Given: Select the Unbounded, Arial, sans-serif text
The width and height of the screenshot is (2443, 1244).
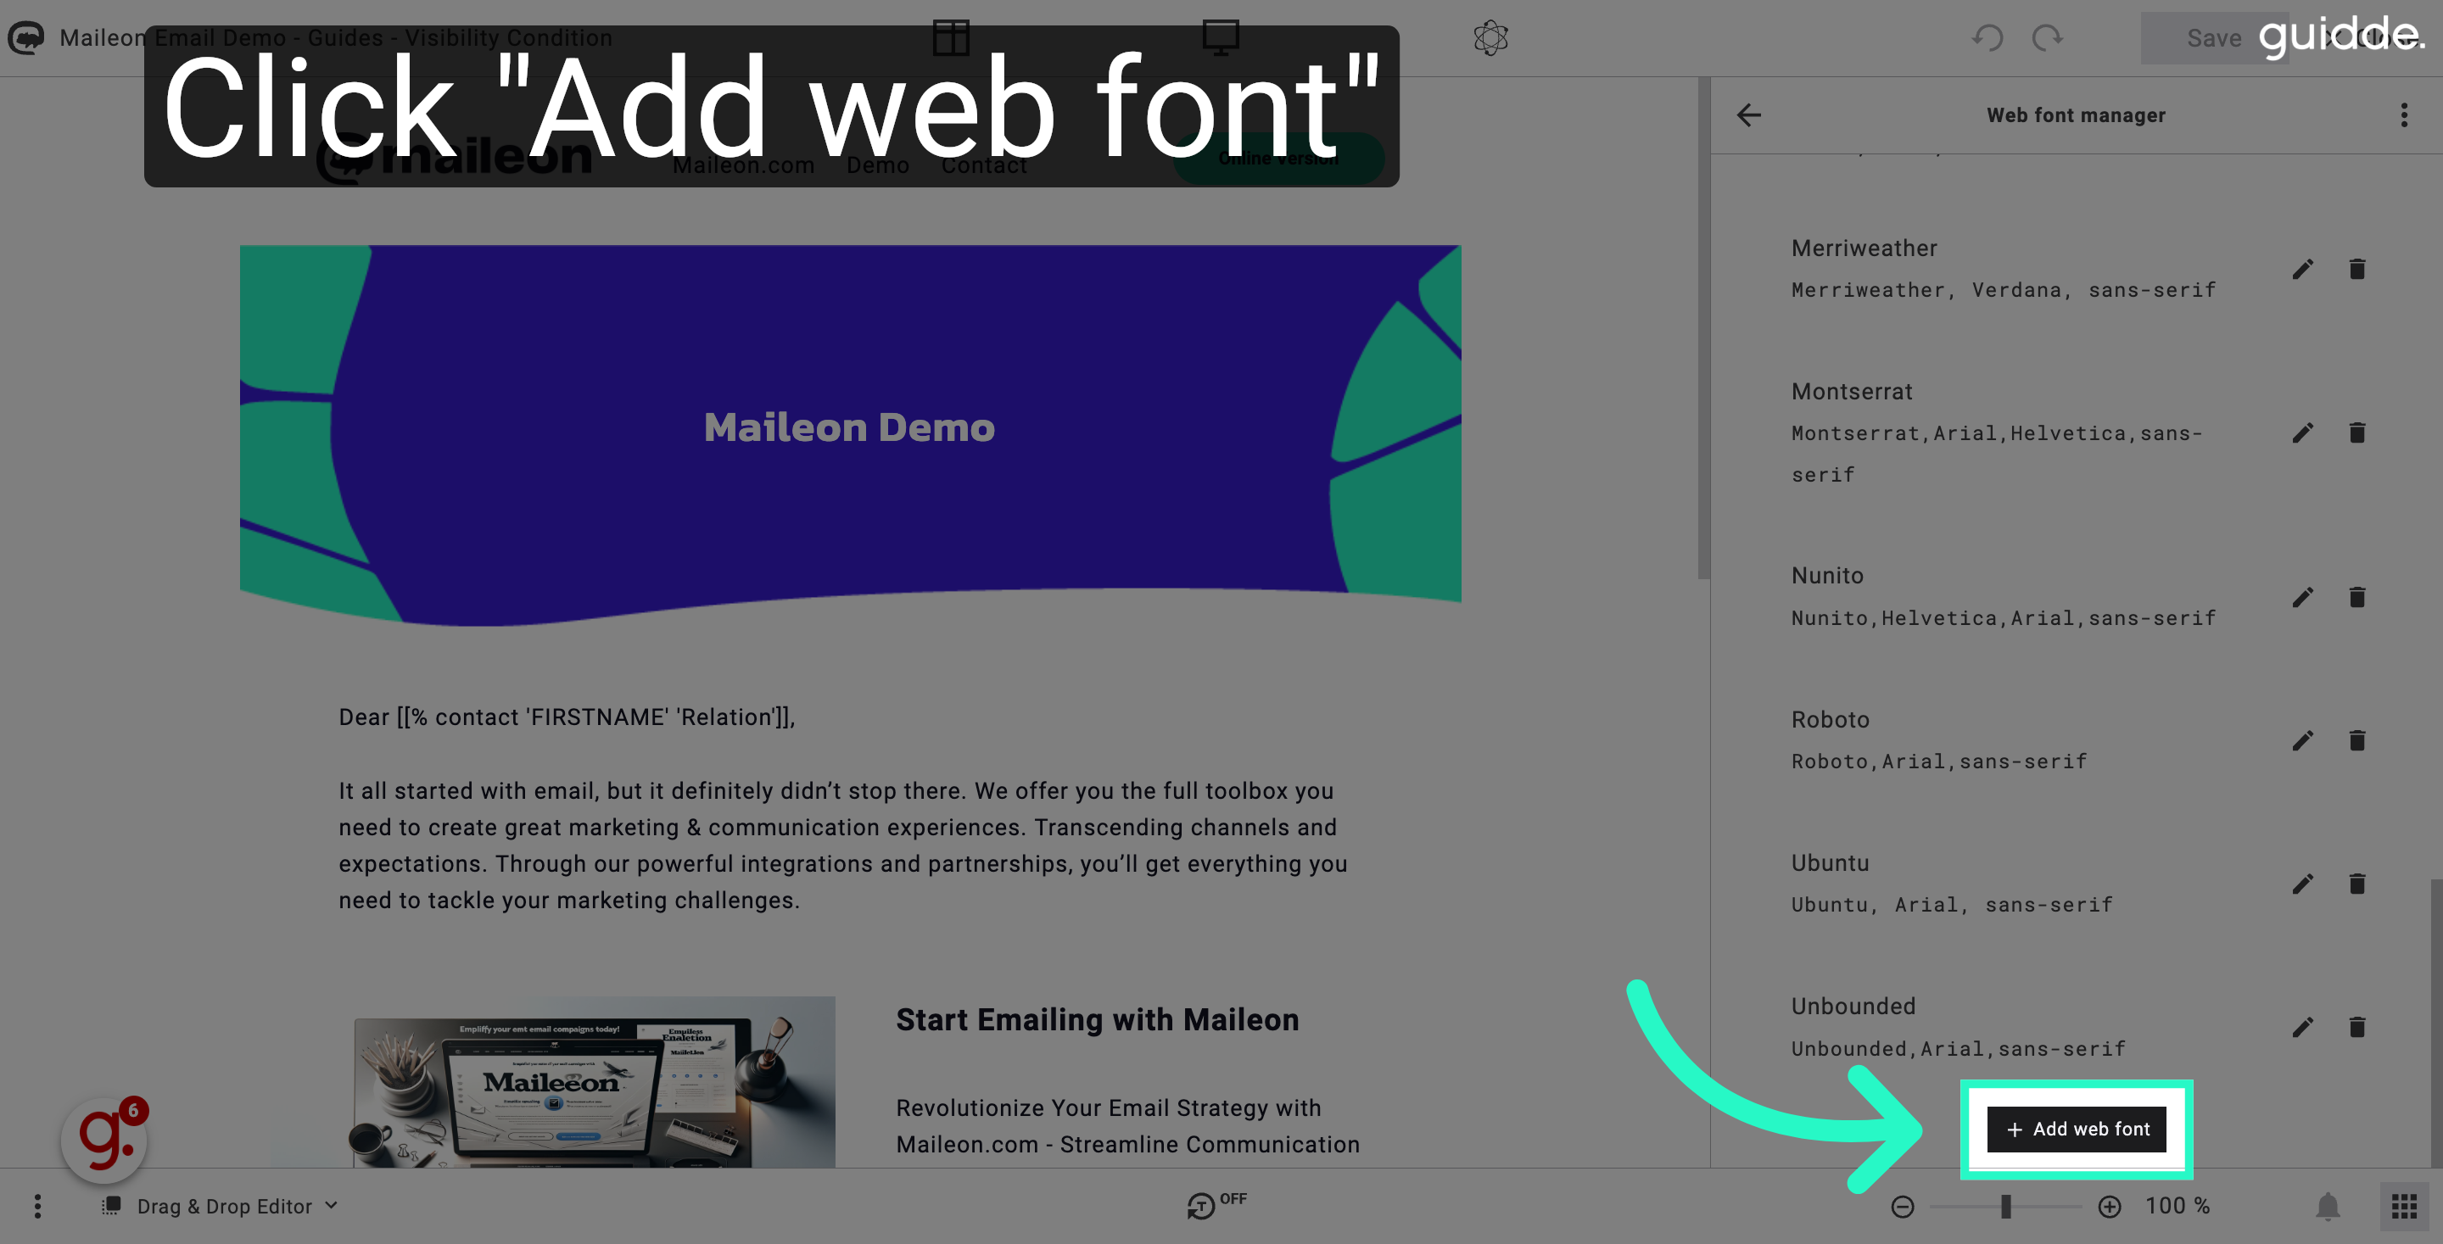Looking at the screenshot, I should [1958, 1049].
